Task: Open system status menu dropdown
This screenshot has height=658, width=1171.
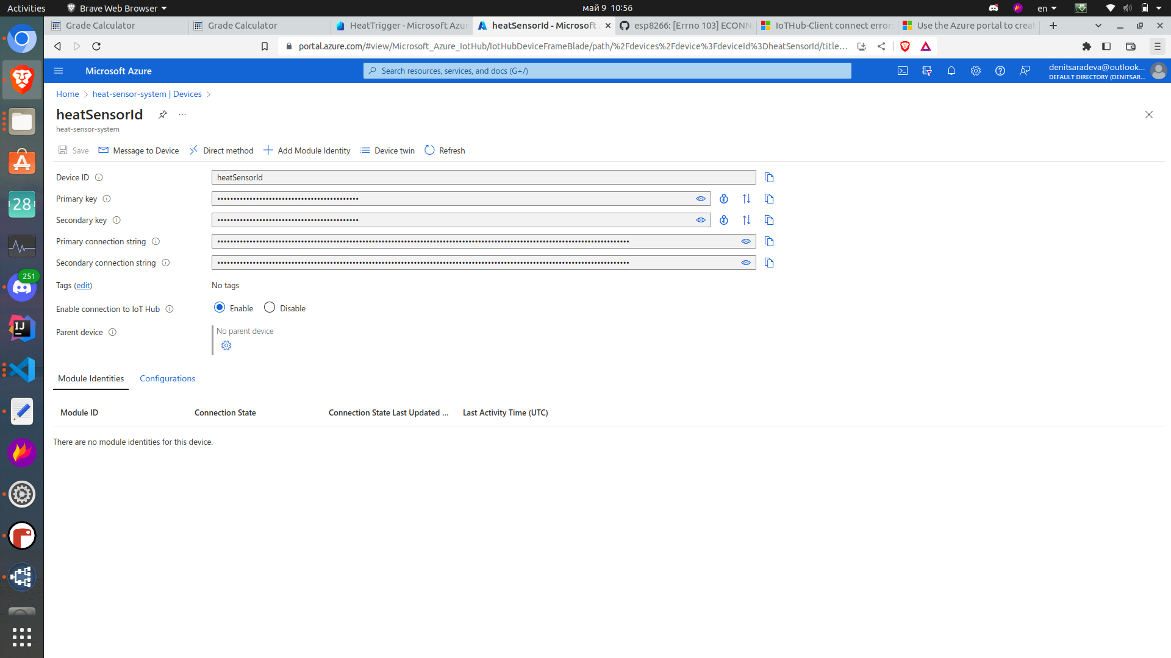Action: (x=1134, y=8)
